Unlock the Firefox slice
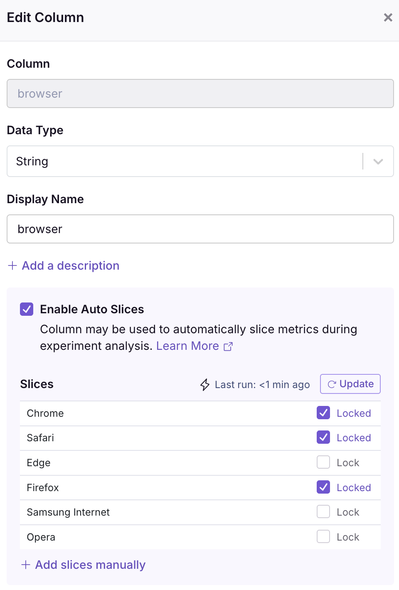Viewport: 399px width, 590px height. pos(323,487)
